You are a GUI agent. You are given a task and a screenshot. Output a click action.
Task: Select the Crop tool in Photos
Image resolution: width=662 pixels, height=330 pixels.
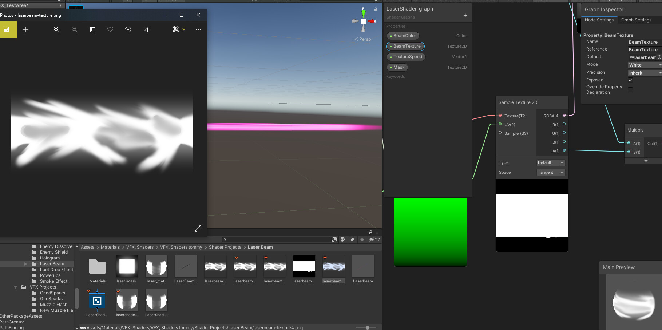(x=146, y=29)
